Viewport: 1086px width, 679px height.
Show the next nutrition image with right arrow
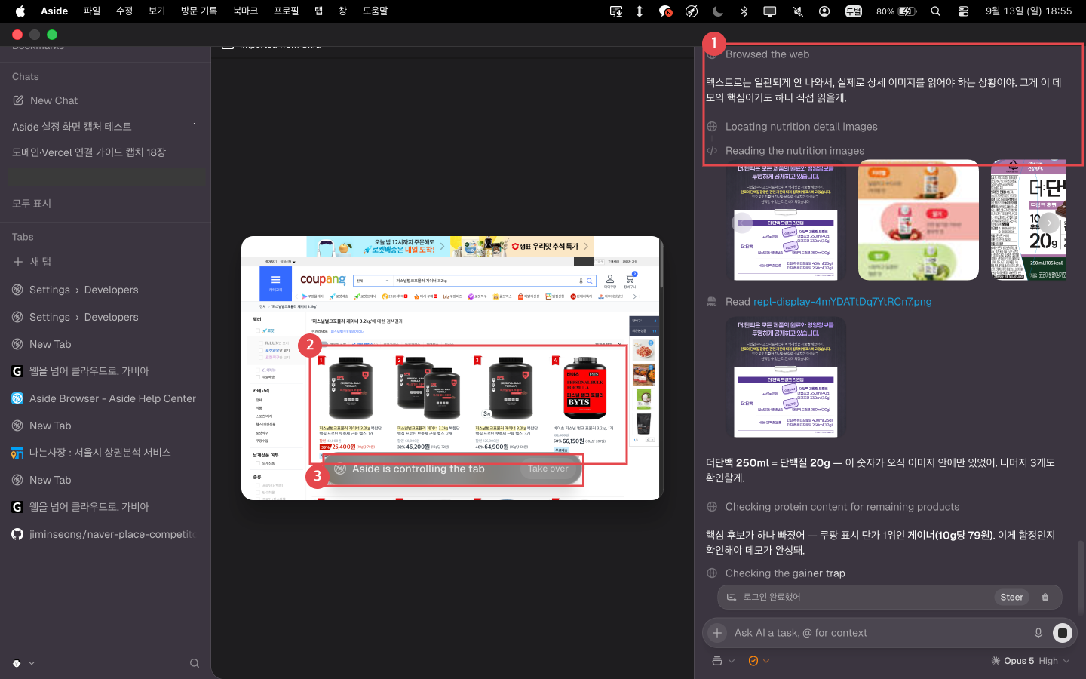point(1049,223)
